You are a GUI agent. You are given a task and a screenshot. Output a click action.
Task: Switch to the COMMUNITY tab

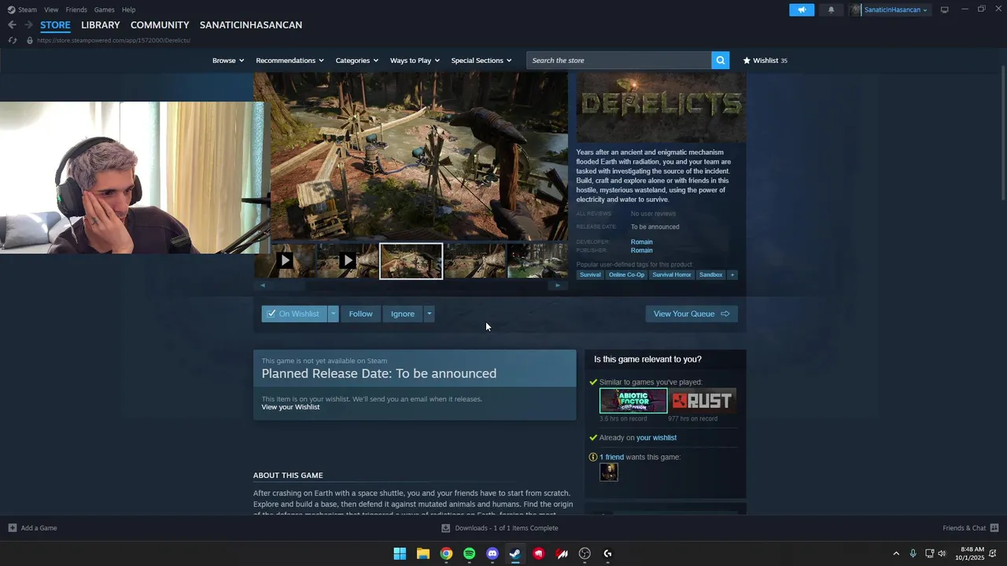(160, 25)
